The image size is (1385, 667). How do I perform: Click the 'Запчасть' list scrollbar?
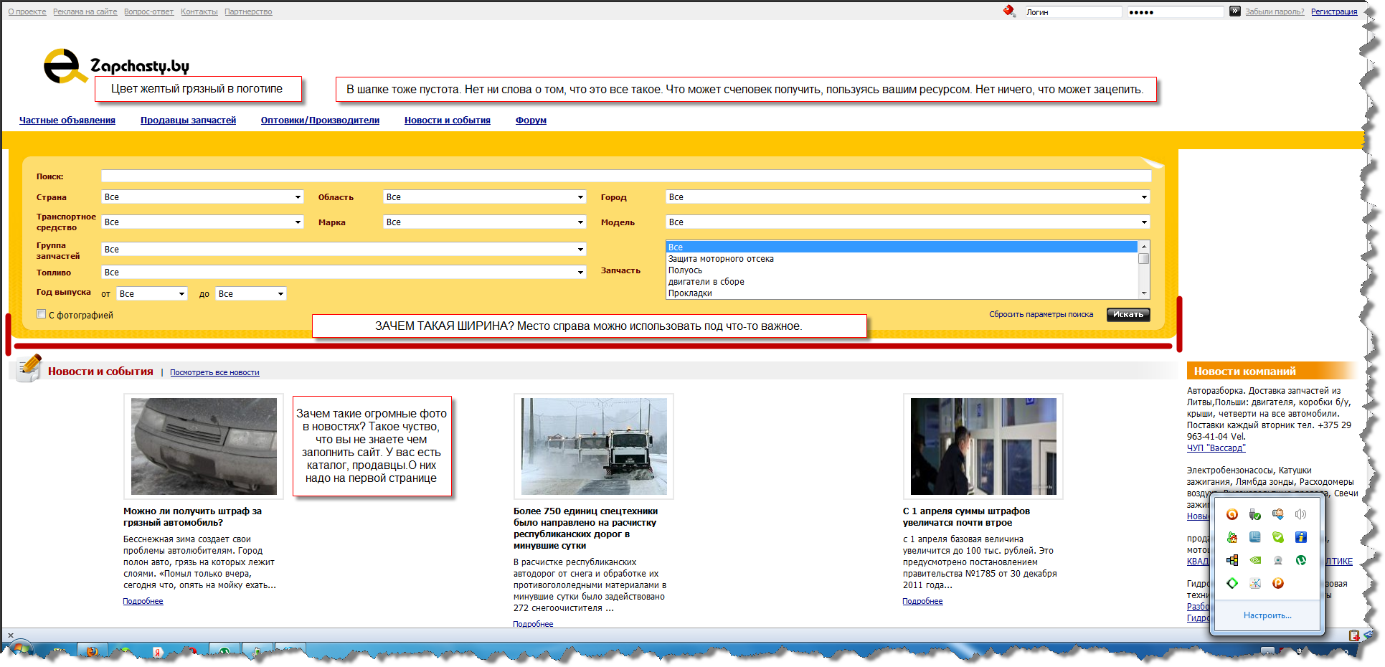click(1144, 270)
